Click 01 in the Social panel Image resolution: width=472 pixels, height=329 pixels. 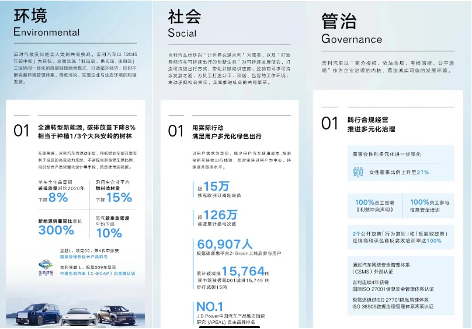tap(176, 131)
